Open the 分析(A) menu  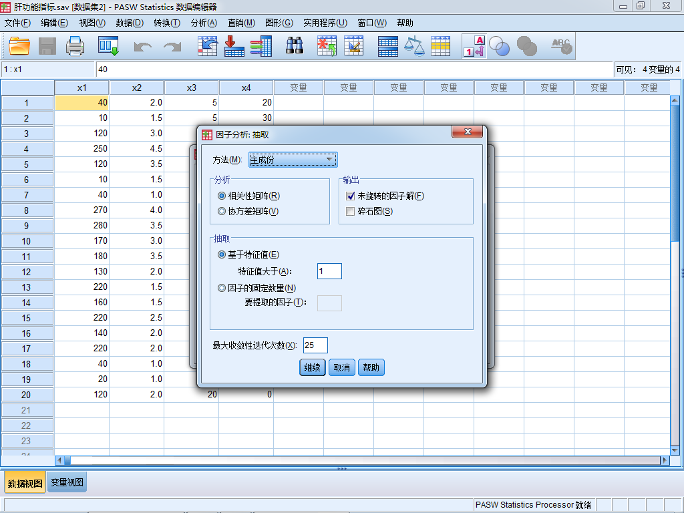204,23
